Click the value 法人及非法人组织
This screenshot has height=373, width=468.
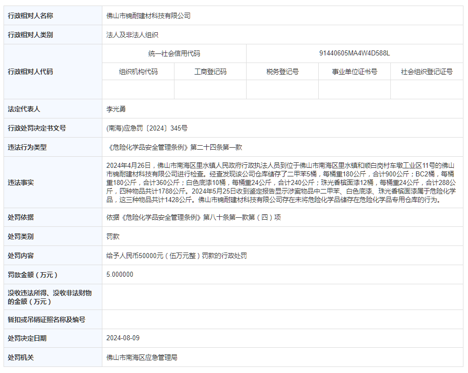coord(132,35)
